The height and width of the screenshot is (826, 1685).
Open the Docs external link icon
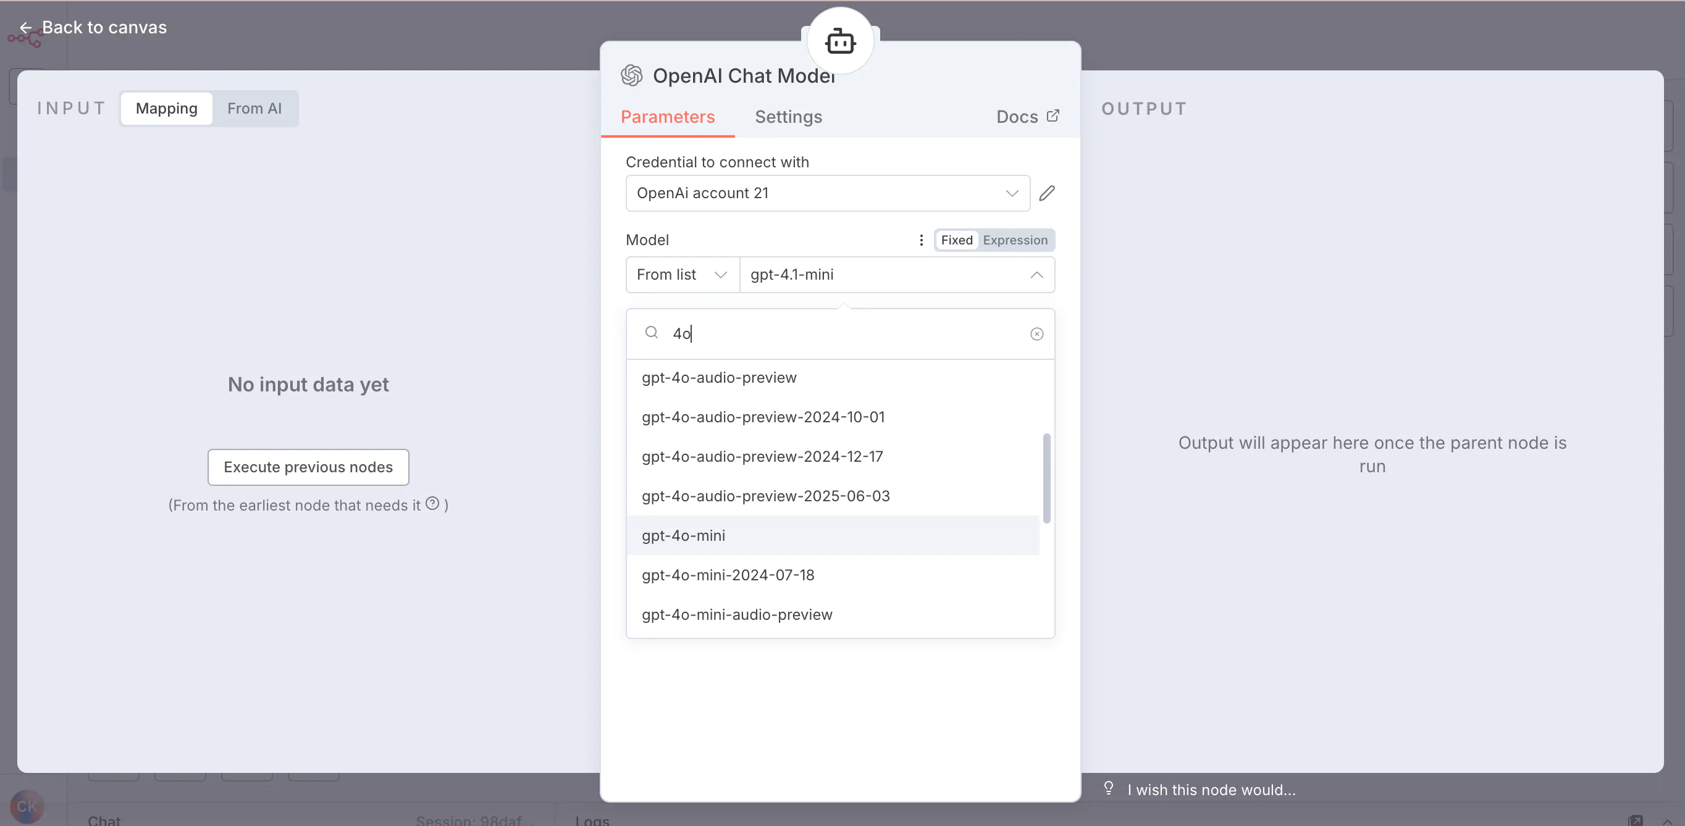pyautogui.click(x=1053, y=116)
